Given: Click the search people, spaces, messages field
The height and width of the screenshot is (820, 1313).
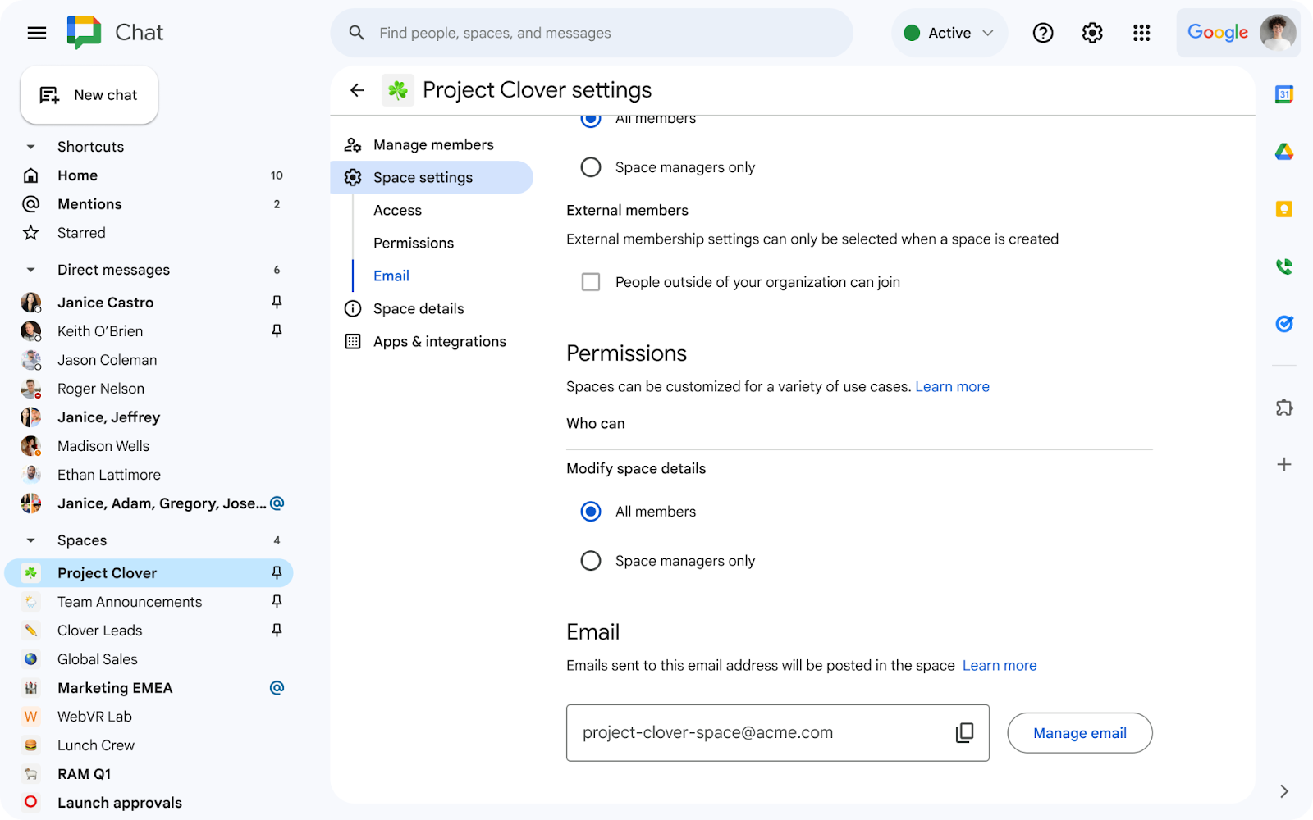Looking at the screenshot, I should coord(591,33).
